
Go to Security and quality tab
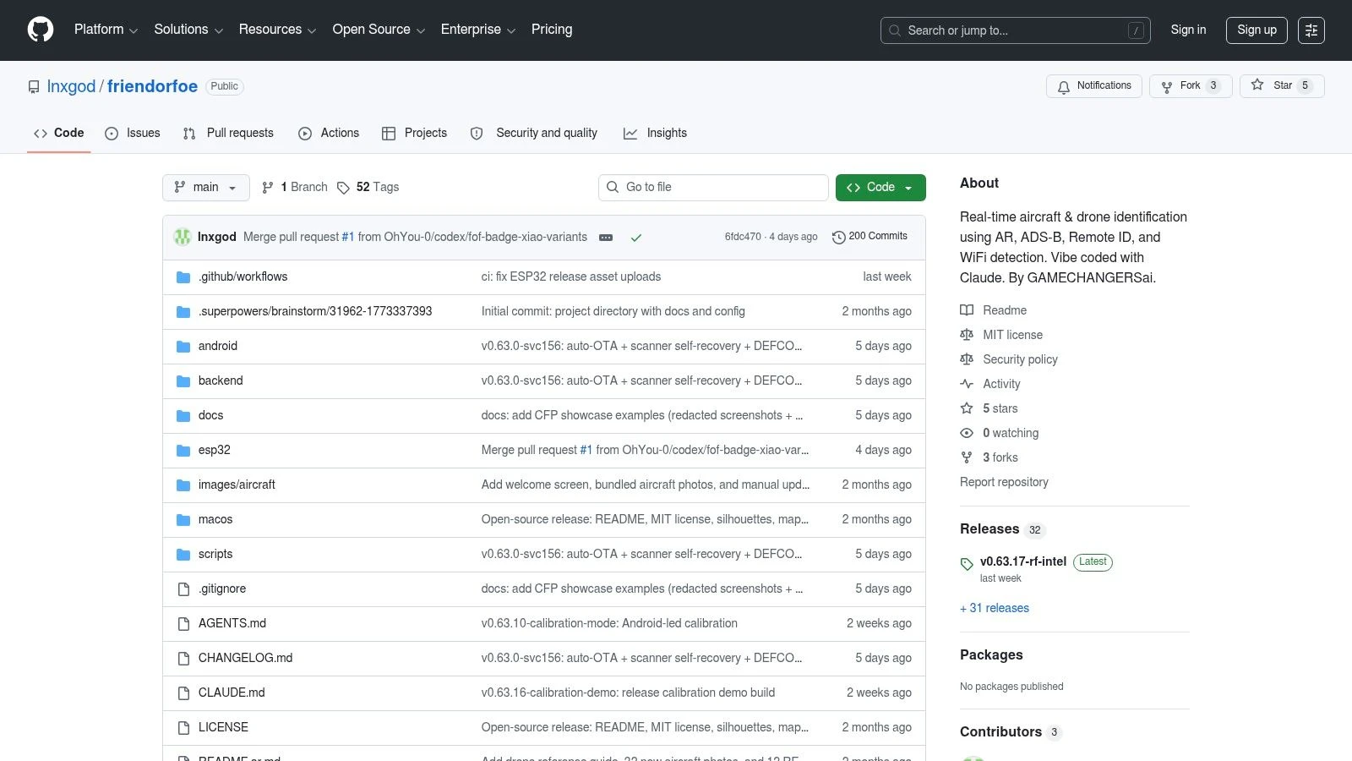pos(534,134)
